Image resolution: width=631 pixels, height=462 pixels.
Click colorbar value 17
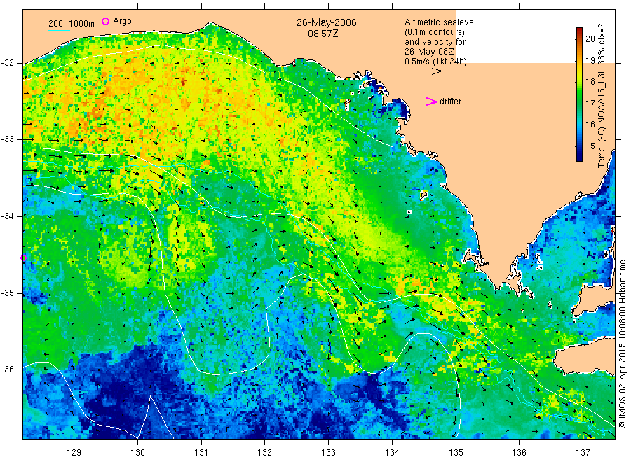[590, 103]
